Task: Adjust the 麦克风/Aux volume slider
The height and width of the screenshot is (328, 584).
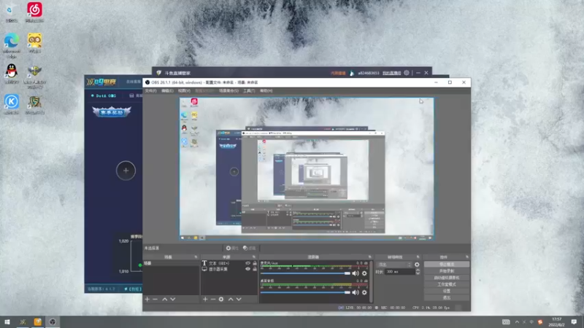Action: tap(305, 273)
